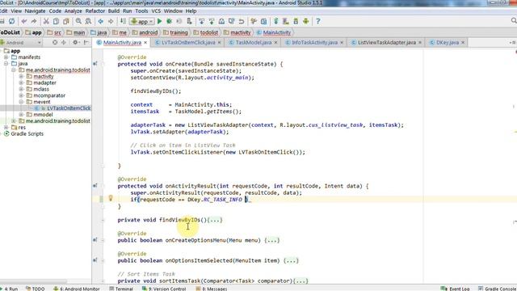Select Gradle Scripts in the project tree

click(27, 133)
